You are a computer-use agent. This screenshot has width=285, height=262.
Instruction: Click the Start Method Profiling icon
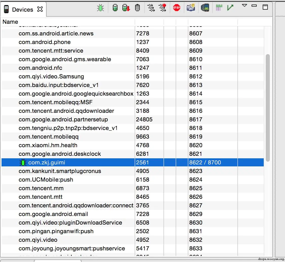[x=162, y=8]
